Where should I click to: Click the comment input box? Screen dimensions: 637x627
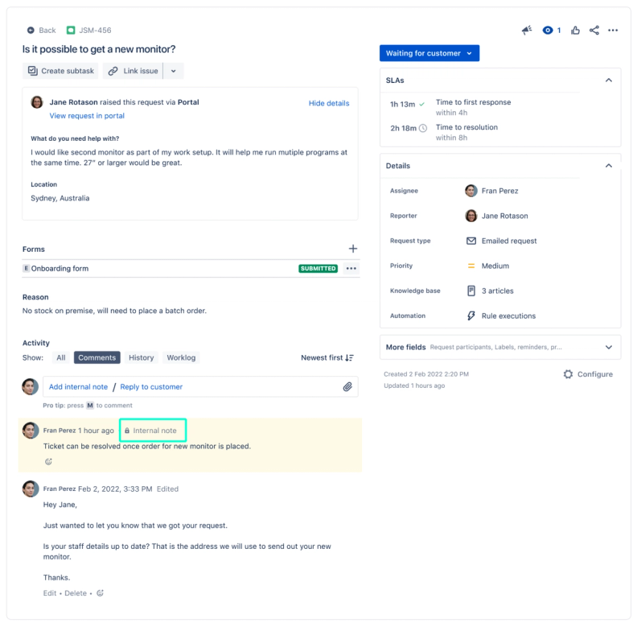pyautogui.click(x=201, y=386)
